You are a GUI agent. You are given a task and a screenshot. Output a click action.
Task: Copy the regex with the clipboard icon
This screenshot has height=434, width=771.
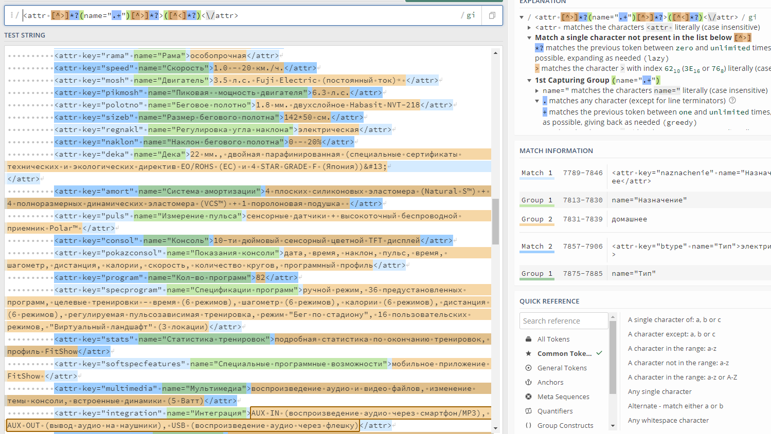tap(492, 15)
